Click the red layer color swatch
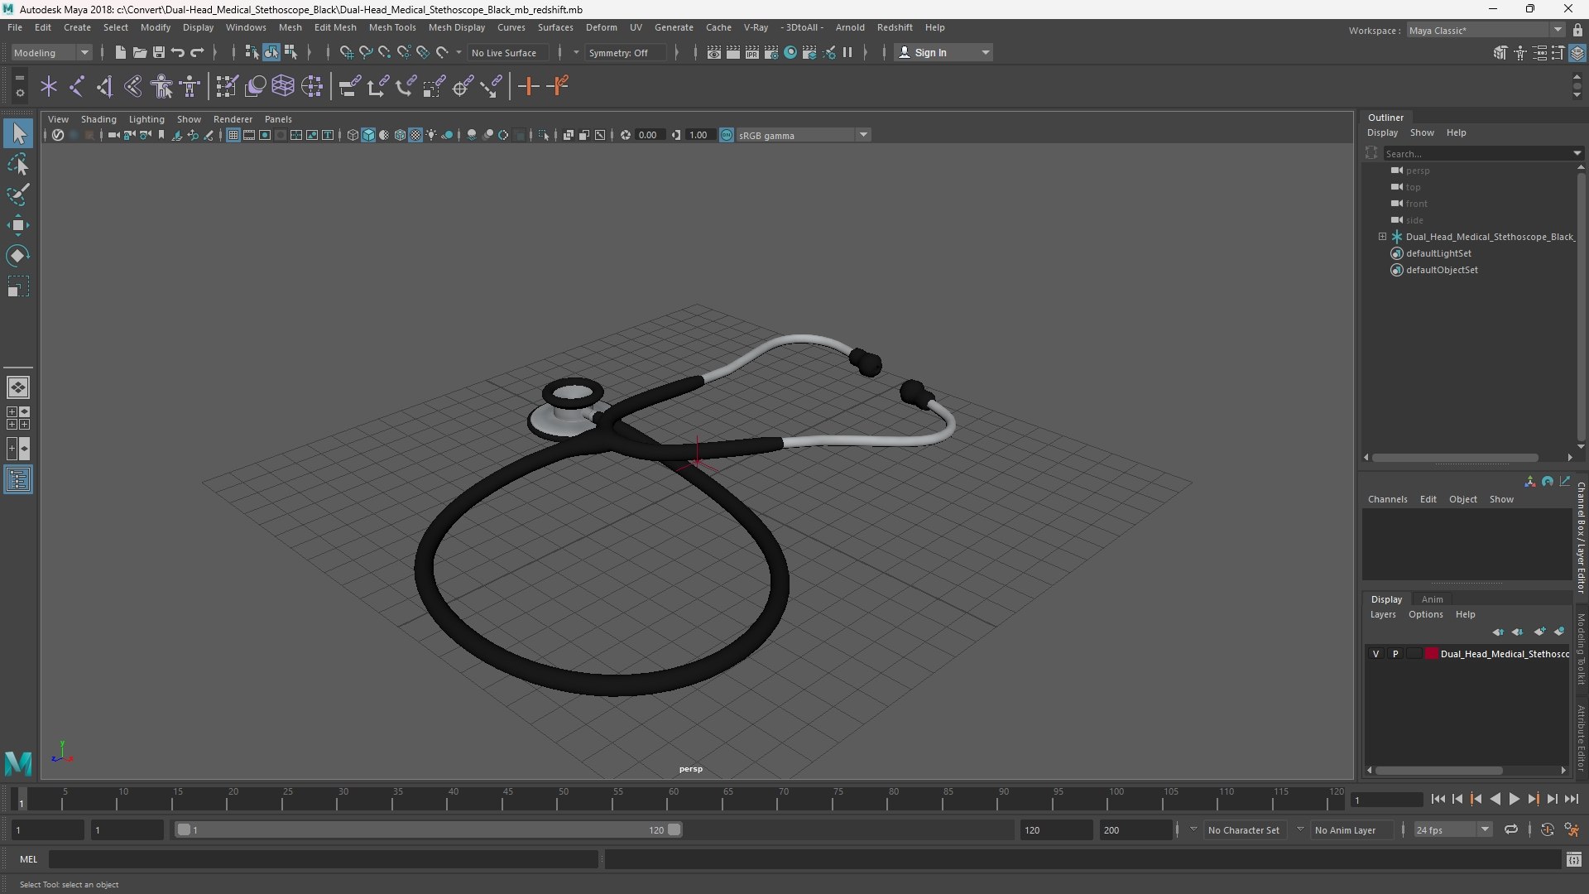1589x894 pixels. coord(1431,654)
